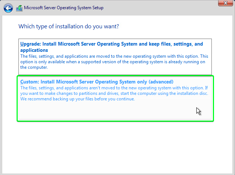Choose the Upgrade installation option
The width and height of the screenshot is (235, 175).
tap(115, 57)
